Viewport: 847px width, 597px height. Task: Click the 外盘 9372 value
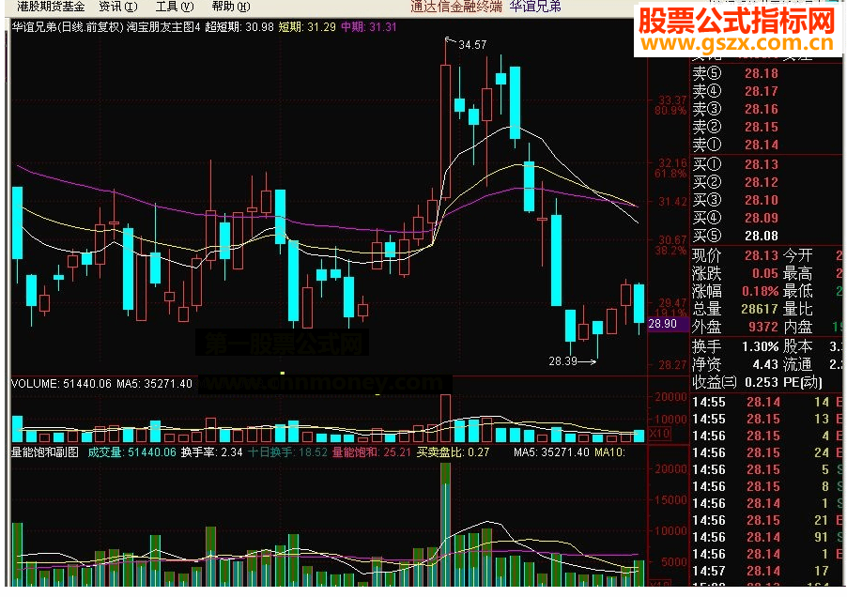coord(763,327)
